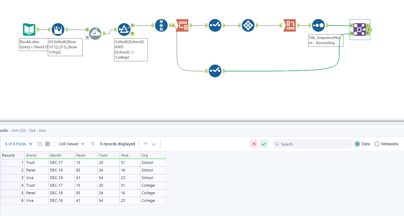The width and height of the screenshot is (404, 216).
Task: Click the orange Transpose tool
Action: pos(182,25)
